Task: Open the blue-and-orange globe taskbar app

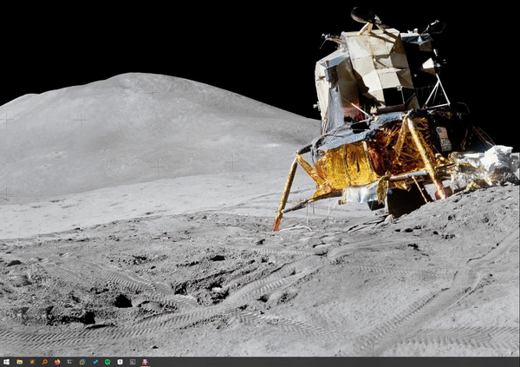Action: click(x=82, y=362)
